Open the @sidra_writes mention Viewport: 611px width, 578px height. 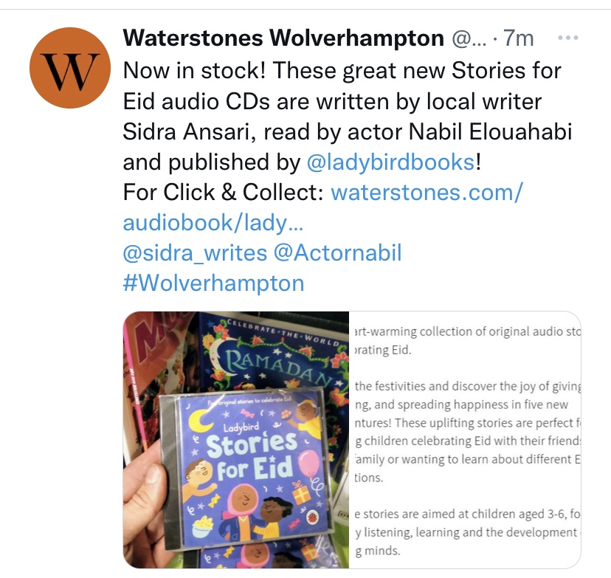[x=195, y=253]
